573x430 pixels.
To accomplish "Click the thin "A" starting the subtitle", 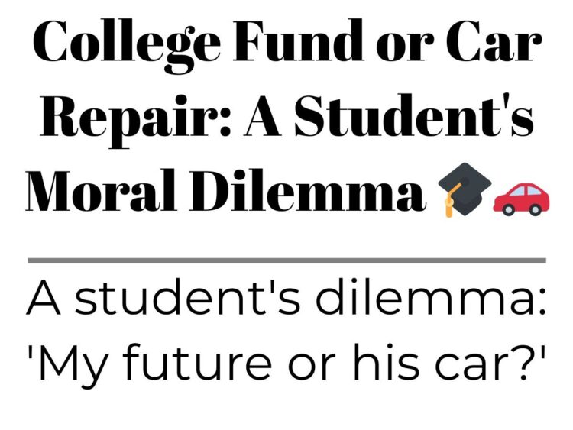I will [x=43, y=297].
